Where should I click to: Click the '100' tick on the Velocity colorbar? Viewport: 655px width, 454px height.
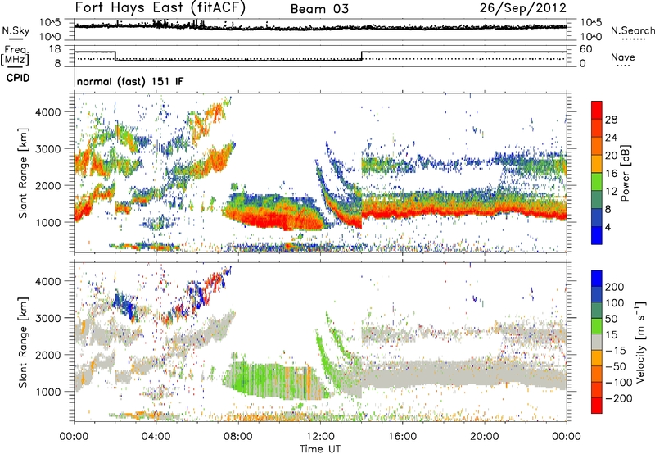615,302
